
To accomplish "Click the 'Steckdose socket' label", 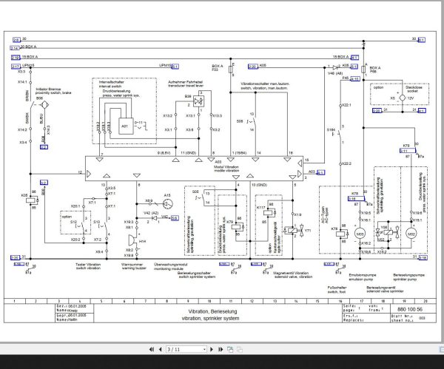I will click(414, 89).
